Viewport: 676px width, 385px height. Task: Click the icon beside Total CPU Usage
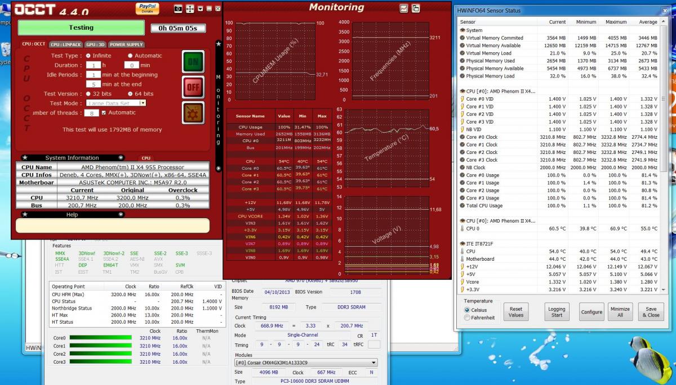pyautogui.click(x=462, y=206)
